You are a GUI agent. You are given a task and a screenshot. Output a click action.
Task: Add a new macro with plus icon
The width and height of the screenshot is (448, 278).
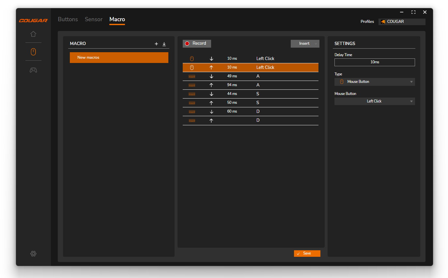pyautogui.click(x=156, y=44)
